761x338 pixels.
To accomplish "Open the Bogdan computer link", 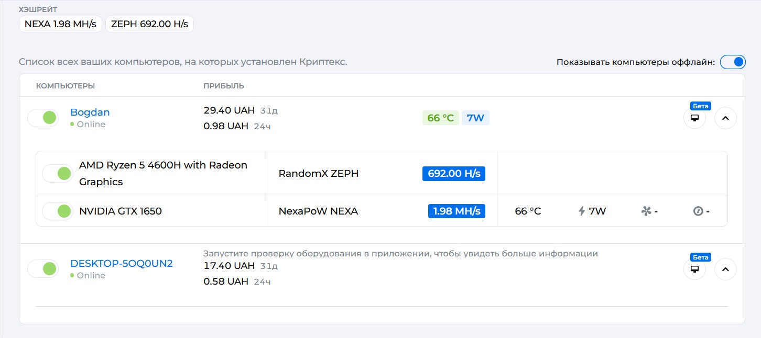I will [90, 112].
